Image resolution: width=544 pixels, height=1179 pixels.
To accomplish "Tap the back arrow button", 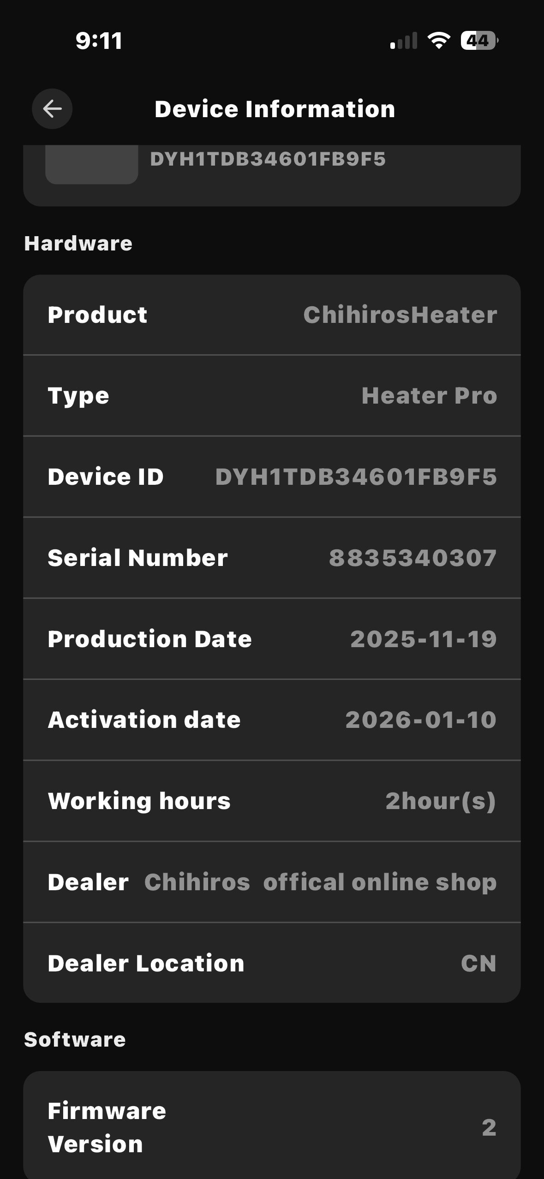I will pos(52,109).
